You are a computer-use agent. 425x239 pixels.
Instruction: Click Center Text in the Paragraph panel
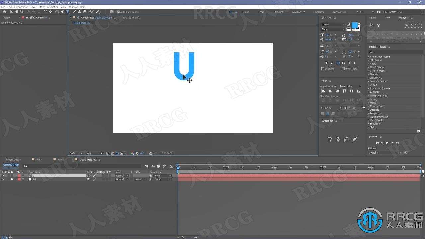(328, 114)
